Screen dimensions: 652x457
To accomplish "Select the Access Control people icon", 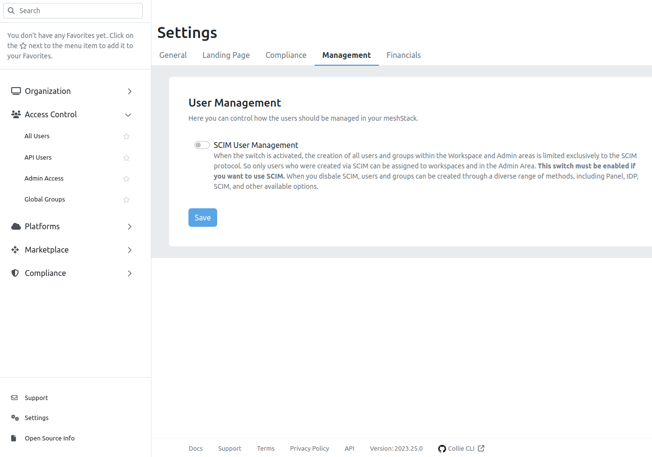I will pos(15,114).
